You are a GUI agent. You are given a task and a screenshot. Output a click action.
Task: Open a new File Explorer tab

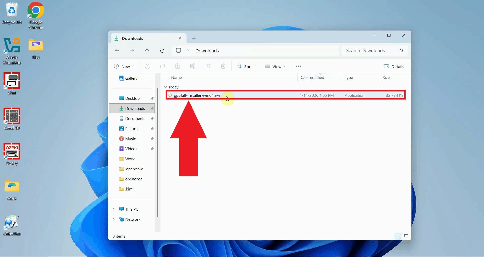pos(194,38)
